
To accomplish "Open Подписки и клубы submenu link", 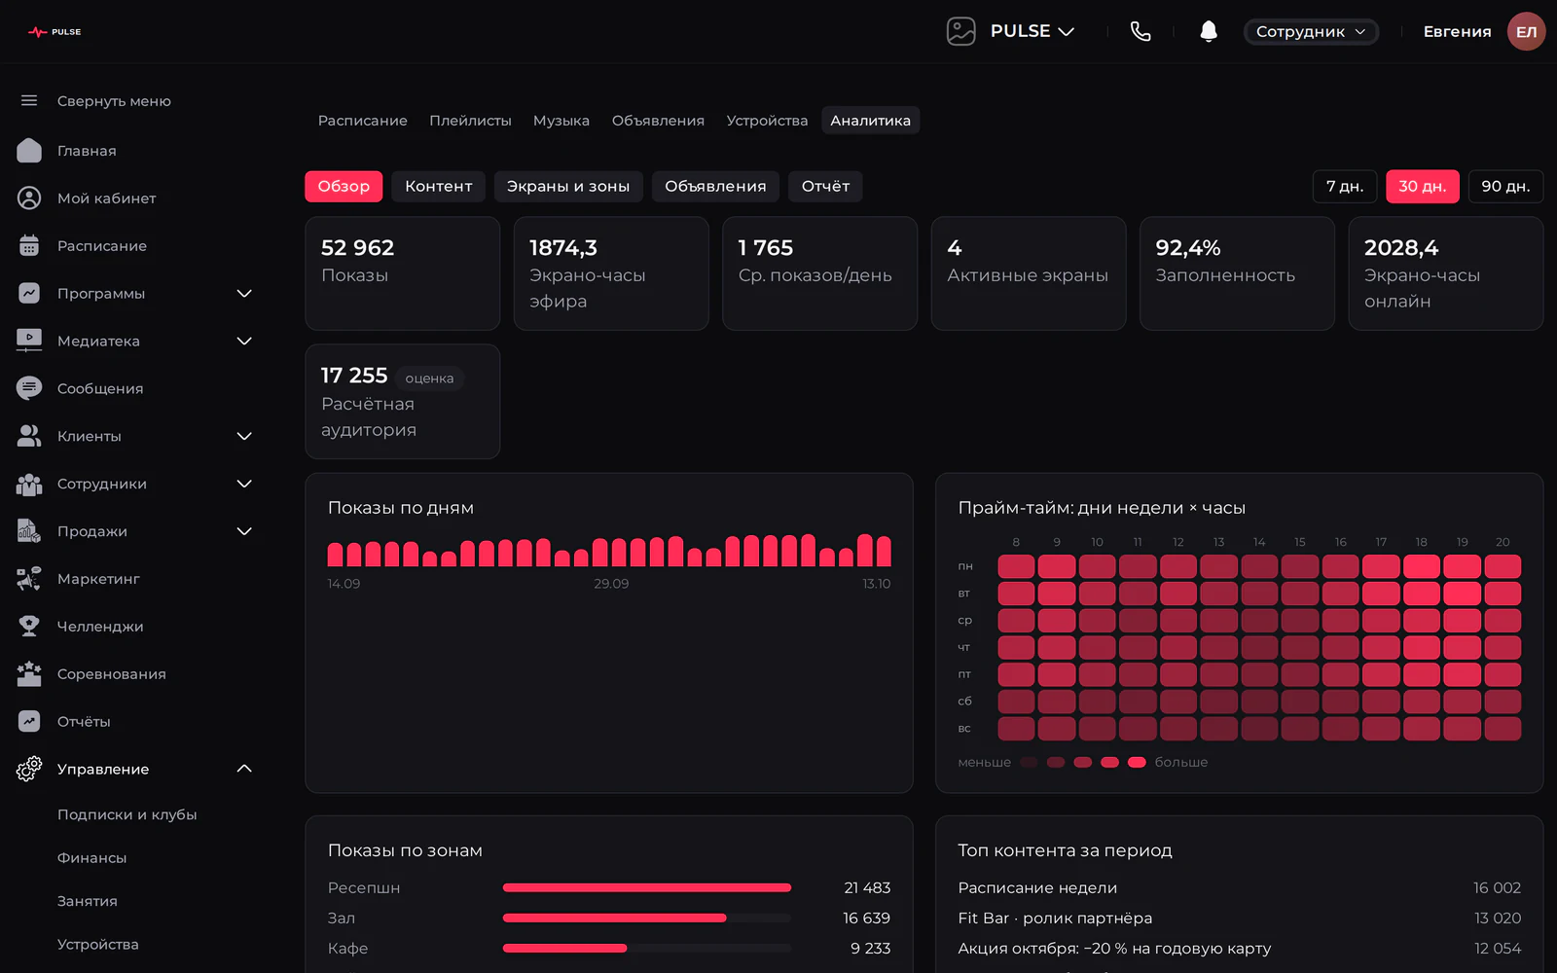I will coord(127,814).
